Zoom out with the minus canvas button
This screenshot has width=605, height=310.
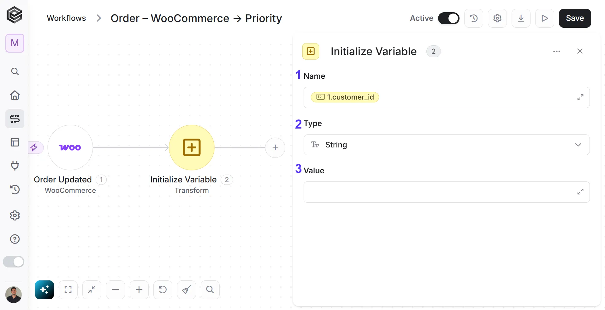116,290
